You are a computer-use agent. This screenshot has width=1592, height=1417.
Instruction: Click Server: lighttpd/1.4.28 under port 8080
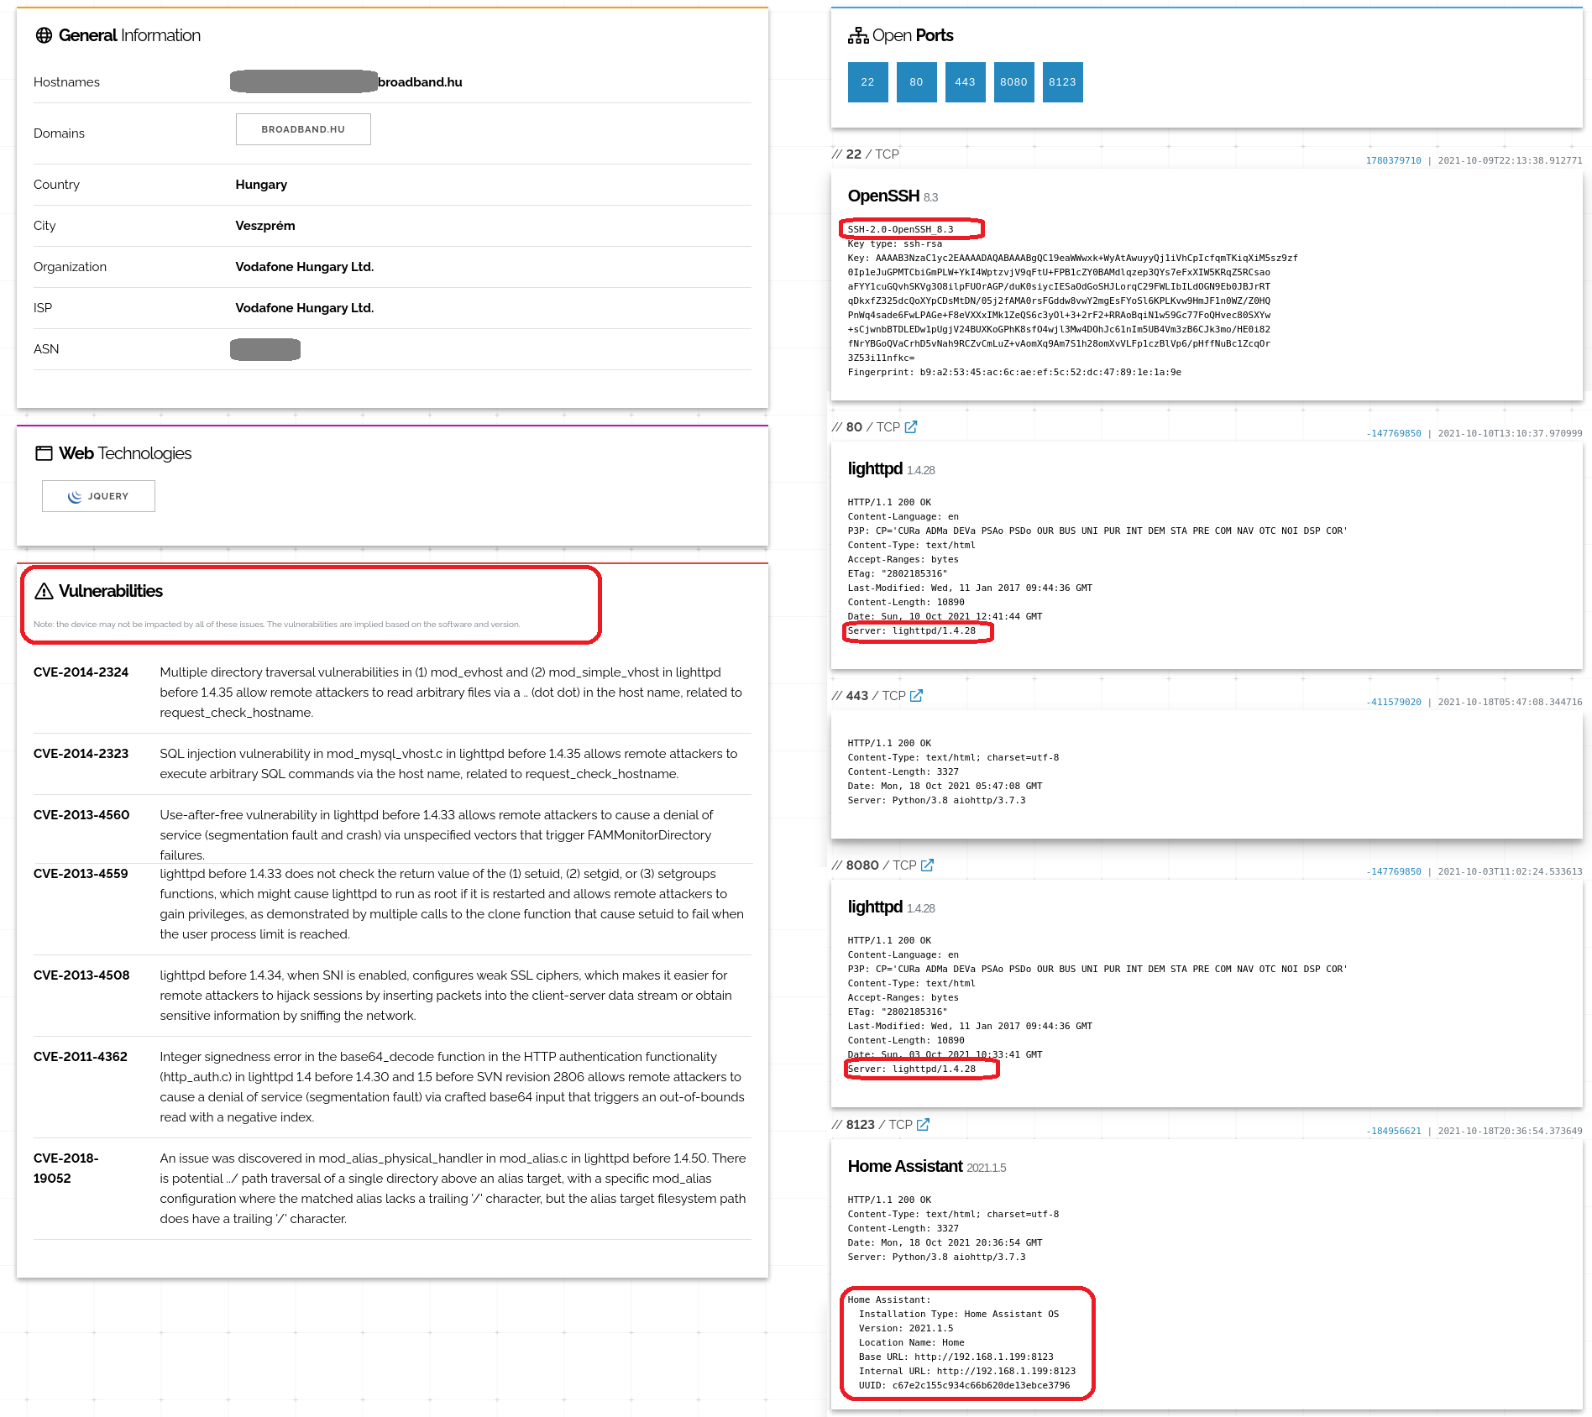(x=912, y=1069)
